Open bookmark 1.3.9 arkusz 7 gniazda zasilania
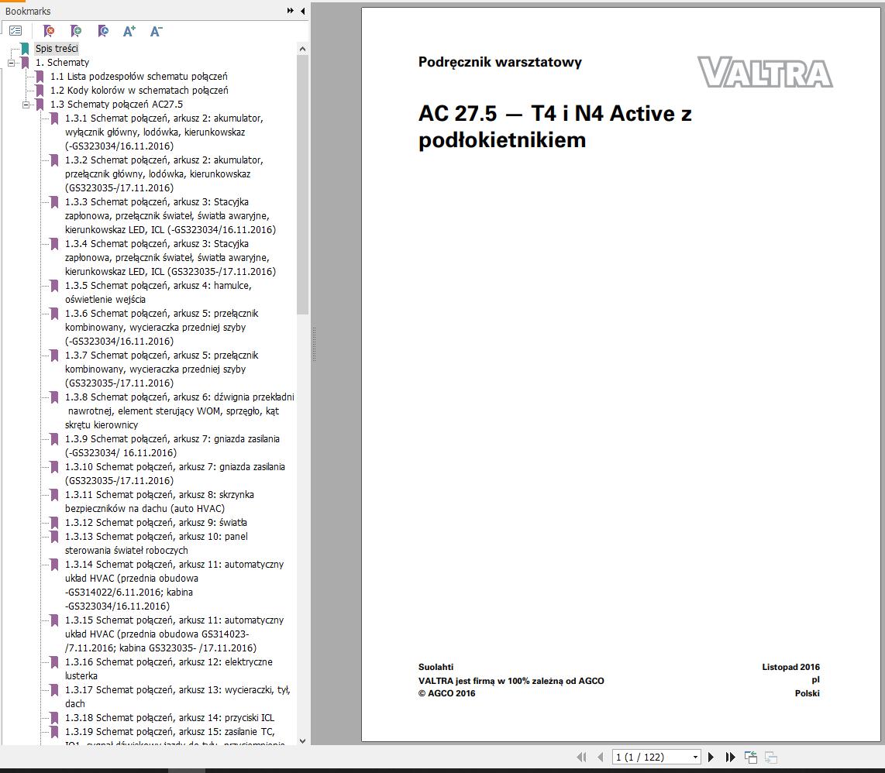The height and width of the screenshot is (773, 885). click(172, 445)
